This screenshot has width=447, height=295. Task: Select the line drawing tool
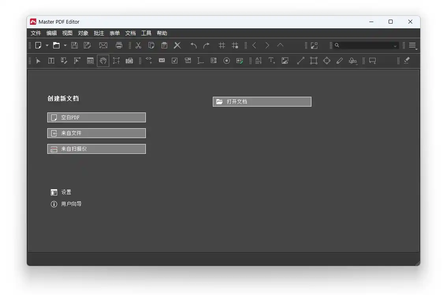[x=300, y=61]
